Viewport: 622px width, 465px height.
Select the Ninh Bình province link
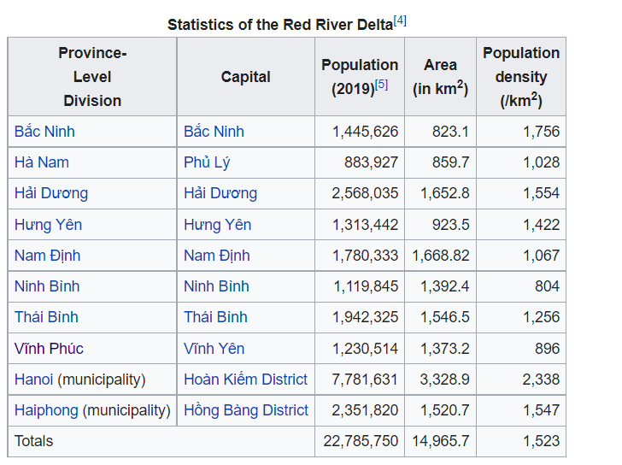pyautogui.click(x=48, y=286)
